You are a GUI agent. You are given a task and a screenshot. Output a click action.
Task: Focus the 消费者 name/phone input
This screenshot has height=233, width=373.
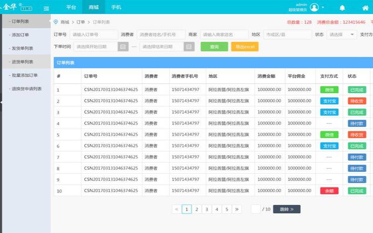point(161,34)
